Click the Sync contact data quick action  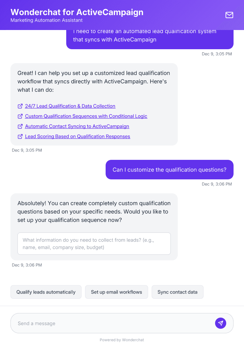click(x=177, y=292)
